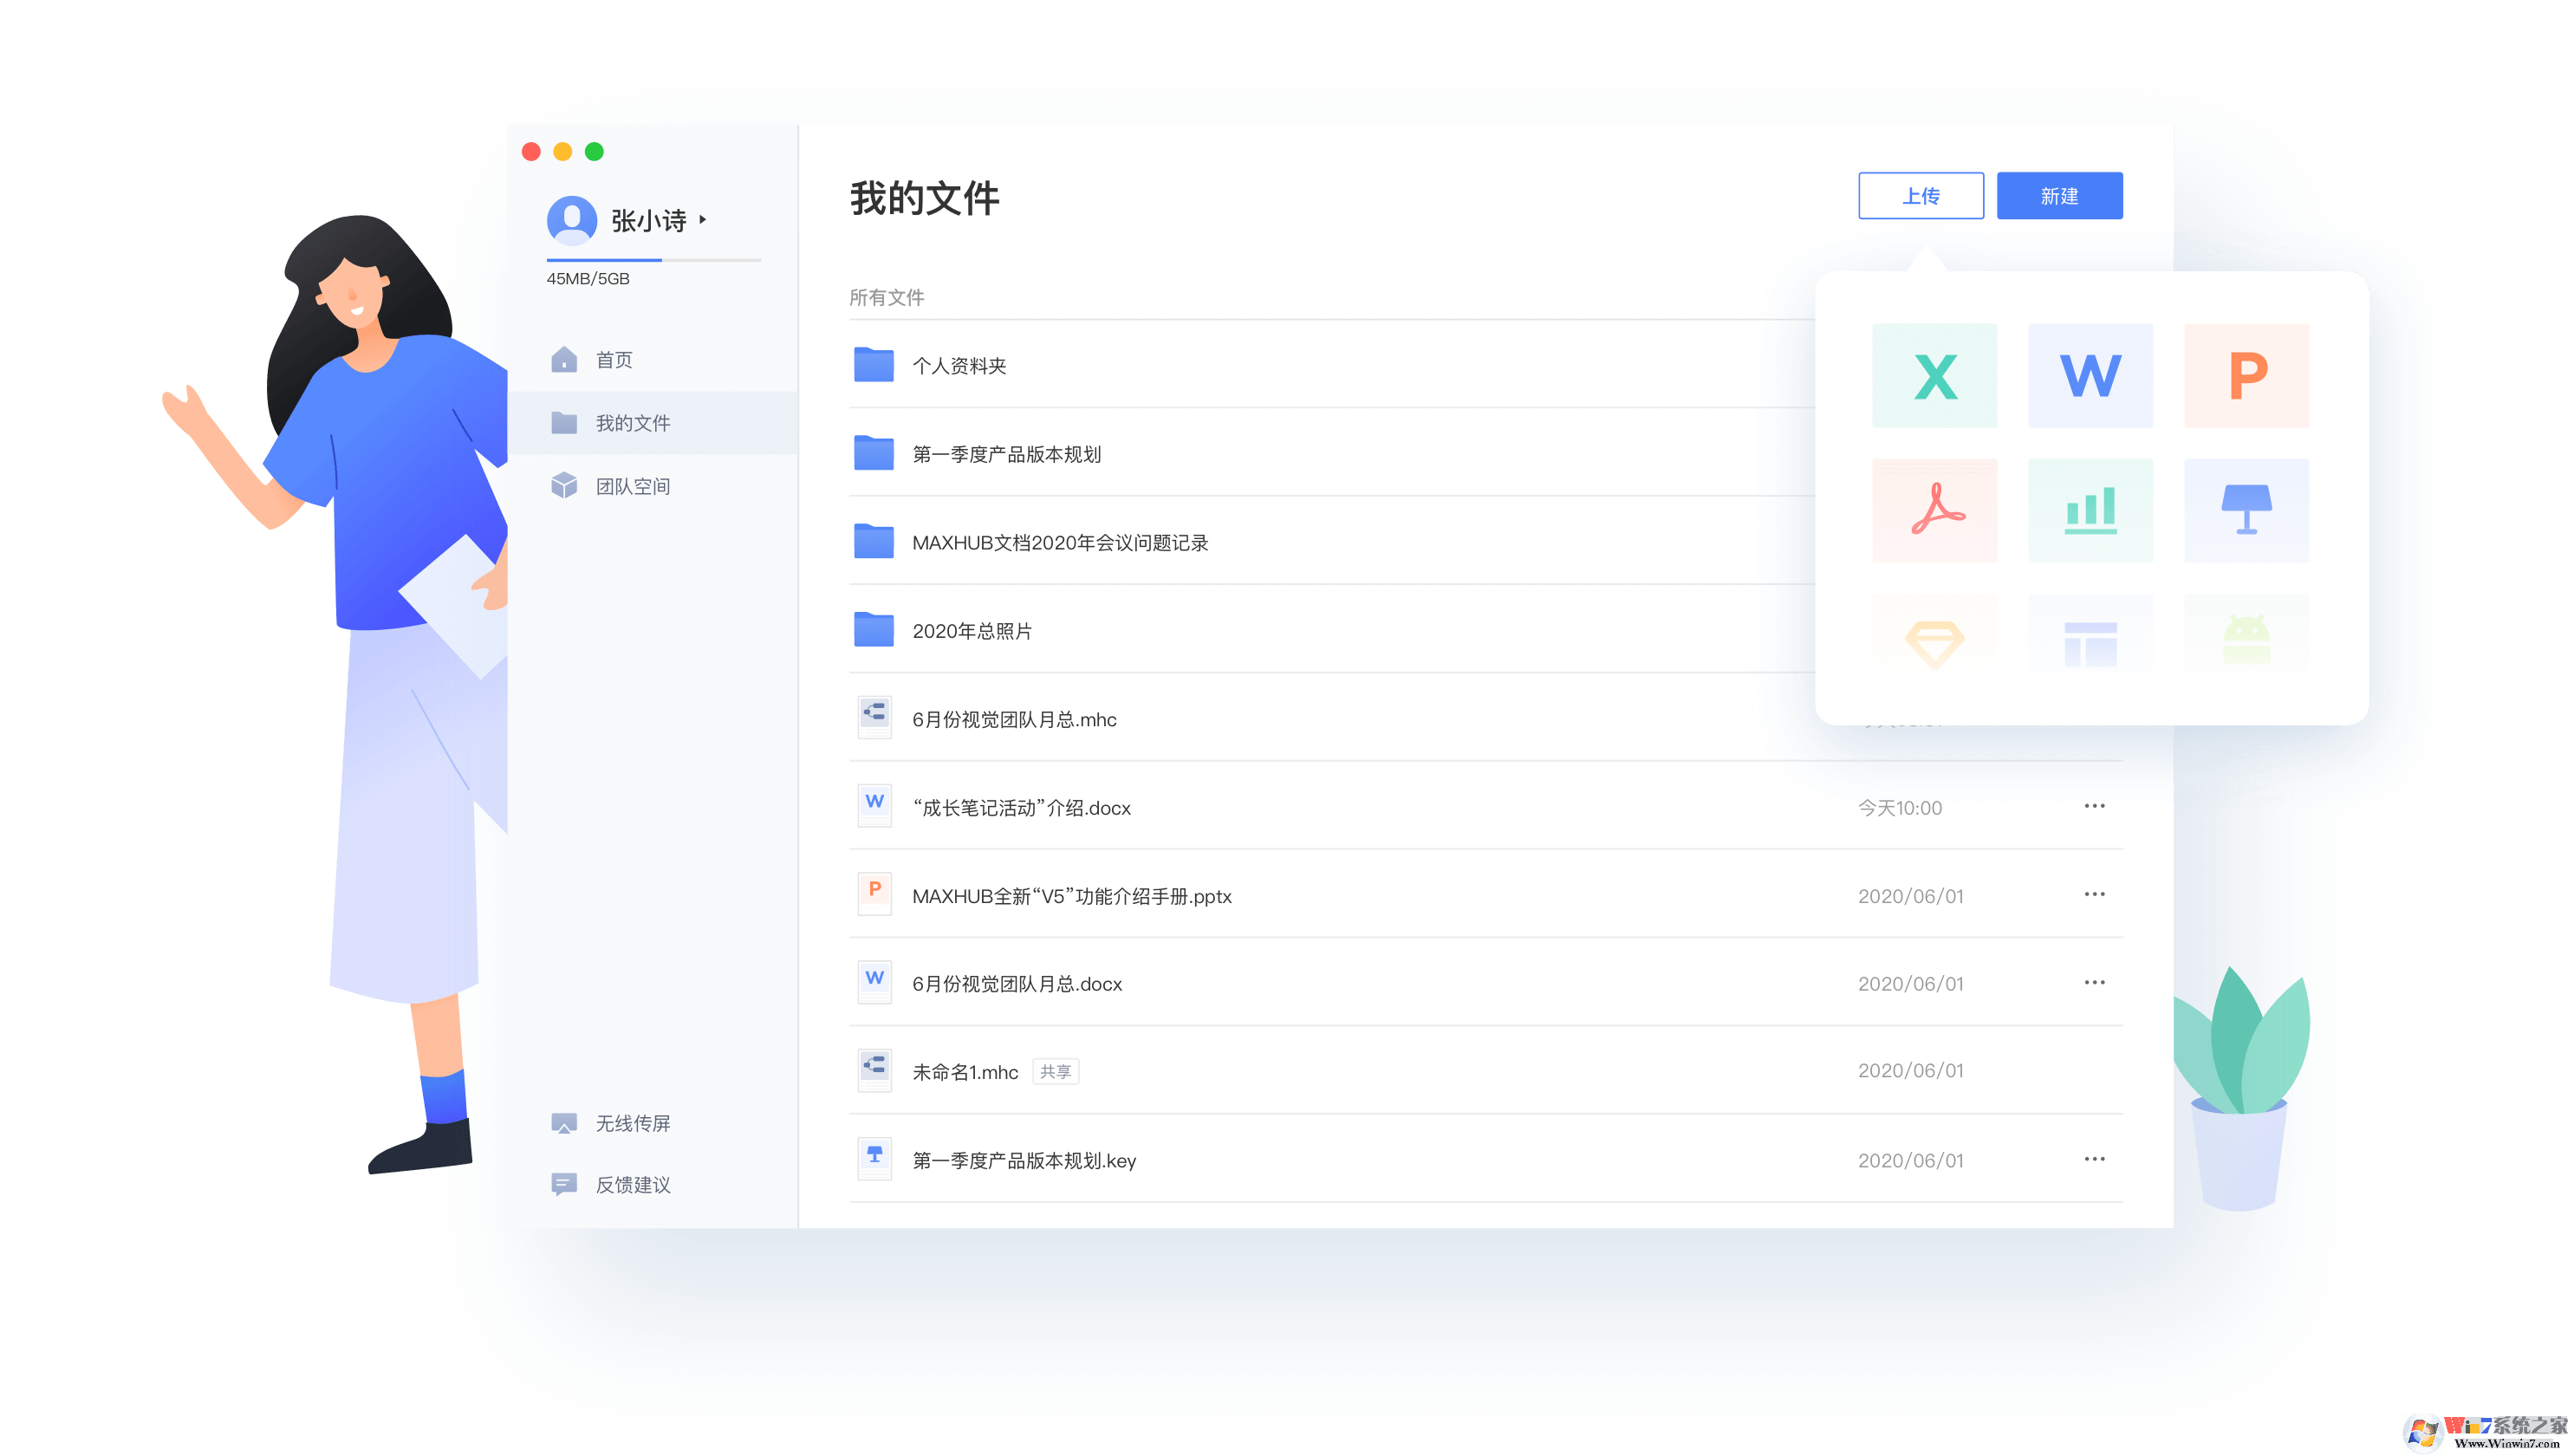Select the PowerPoint icon in the new-file panel
Screen dimensions: 2574x1456
2246,375
